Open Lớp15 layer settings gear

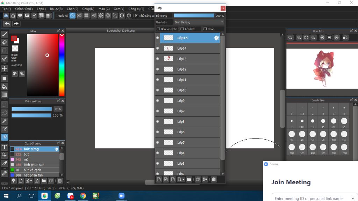click(x=216, y=38)
